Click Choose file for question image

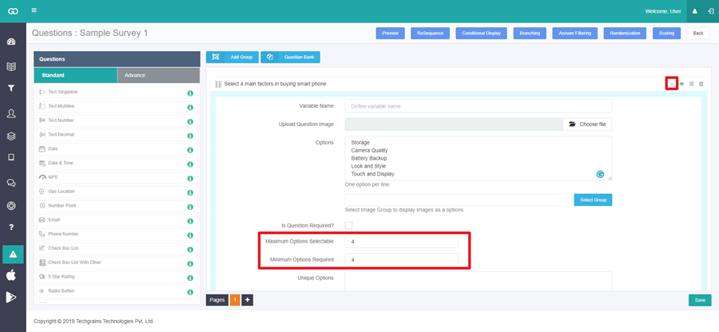pos(587,124)
